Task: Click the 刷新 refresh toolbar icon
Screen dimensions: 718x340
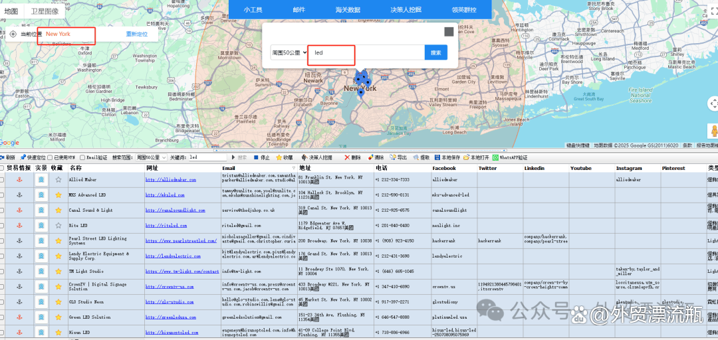Action: pos(2,157)
